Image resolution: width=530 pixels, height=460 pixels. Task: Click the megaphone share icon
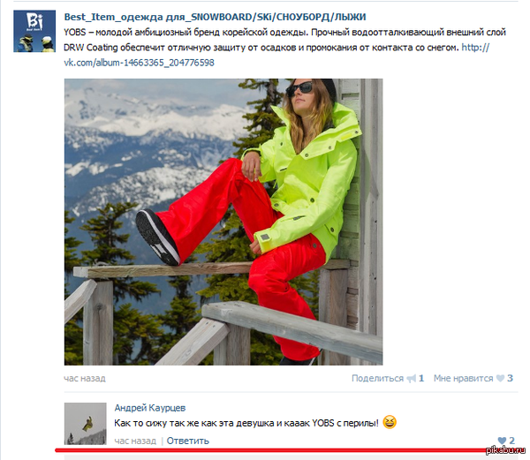click(411, 379)
